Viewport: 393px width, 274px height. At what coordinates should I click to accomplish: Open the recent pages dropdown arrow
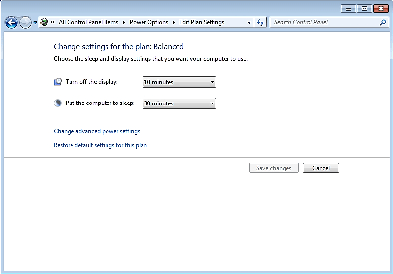(35, 23)
